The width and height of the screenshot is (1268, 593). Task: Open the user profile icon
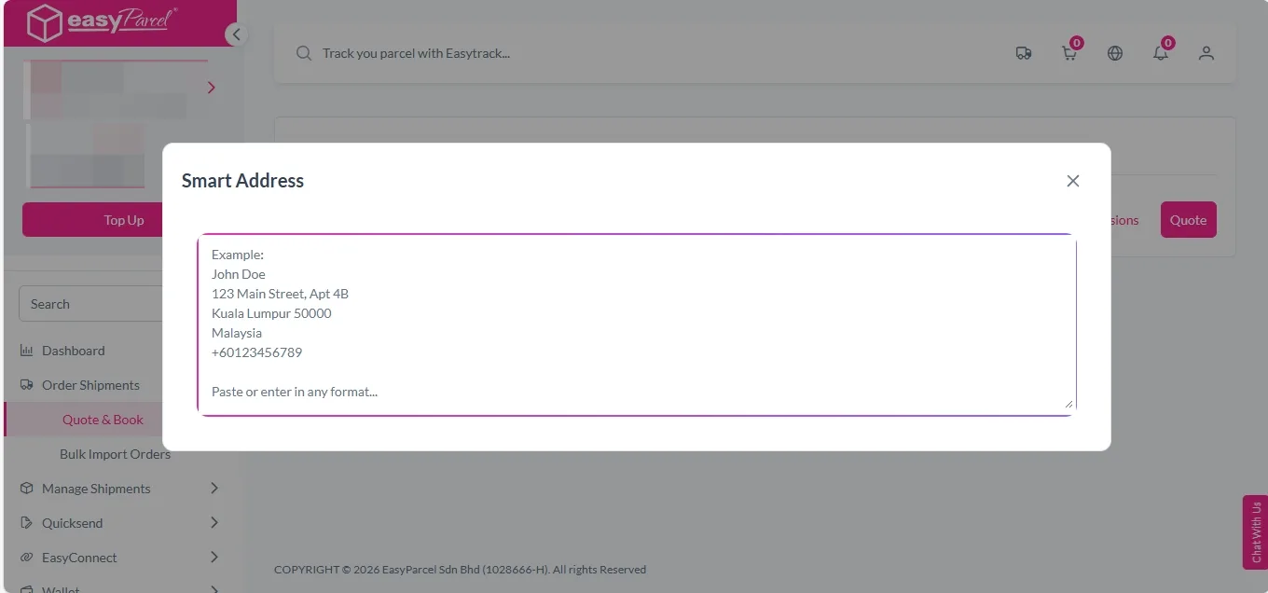click(x=1206, y=53)
